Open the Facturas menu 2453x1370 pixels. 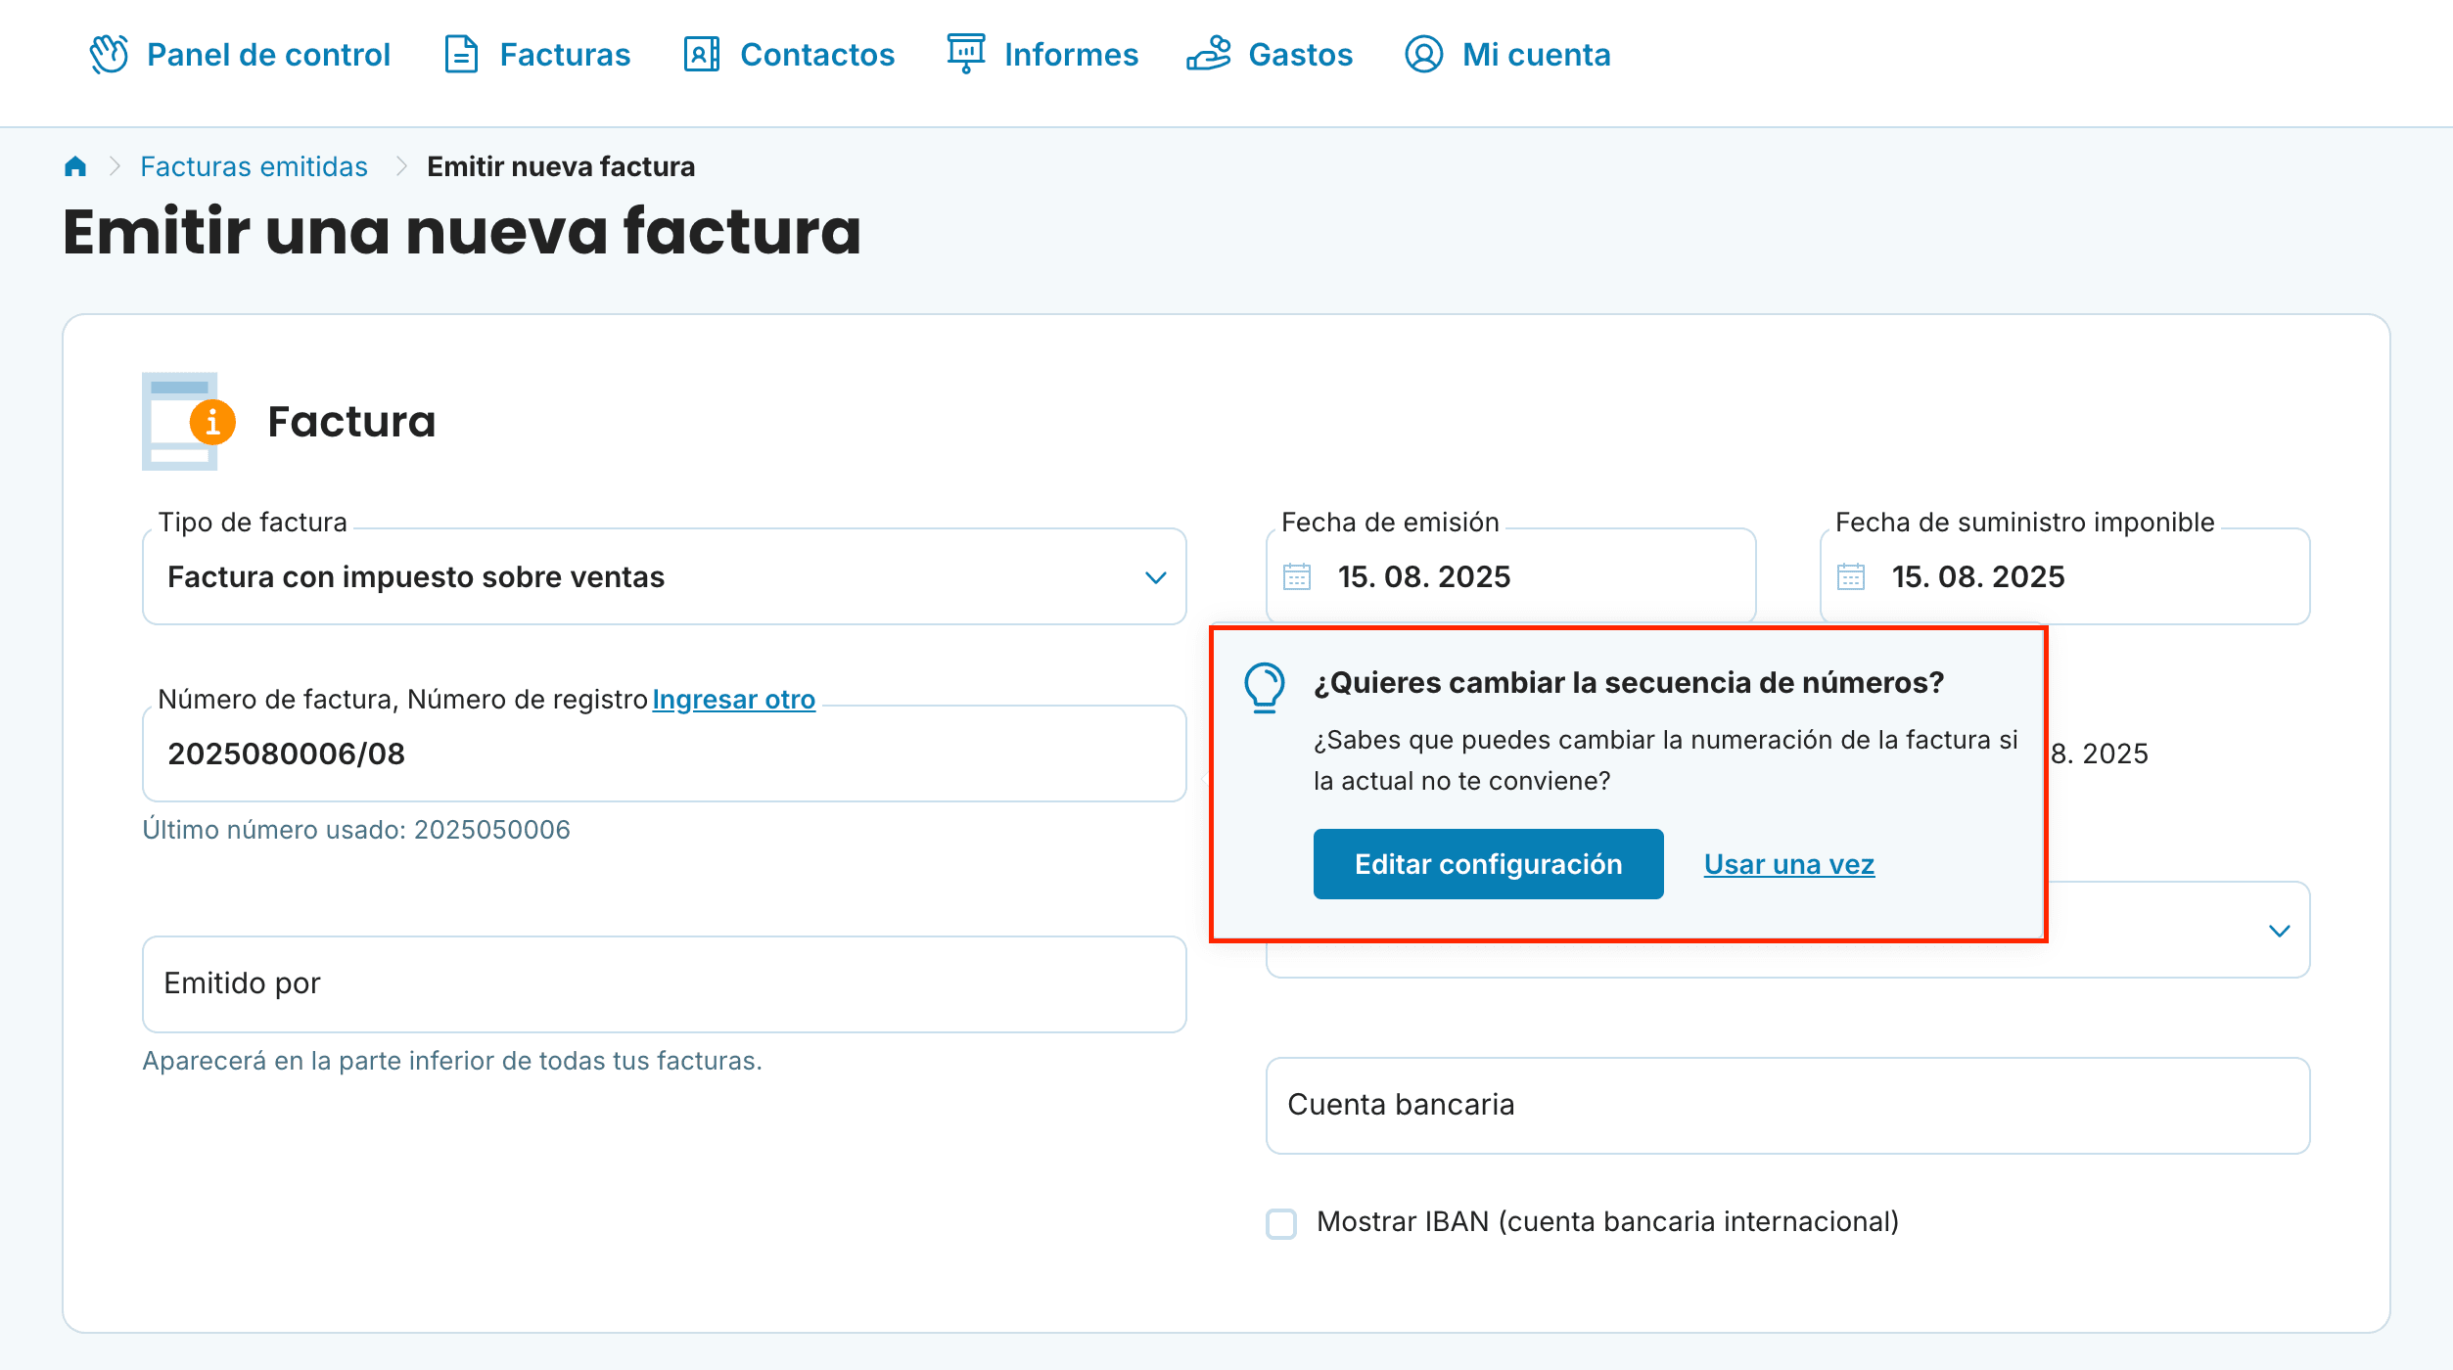(x=536, y=54)
